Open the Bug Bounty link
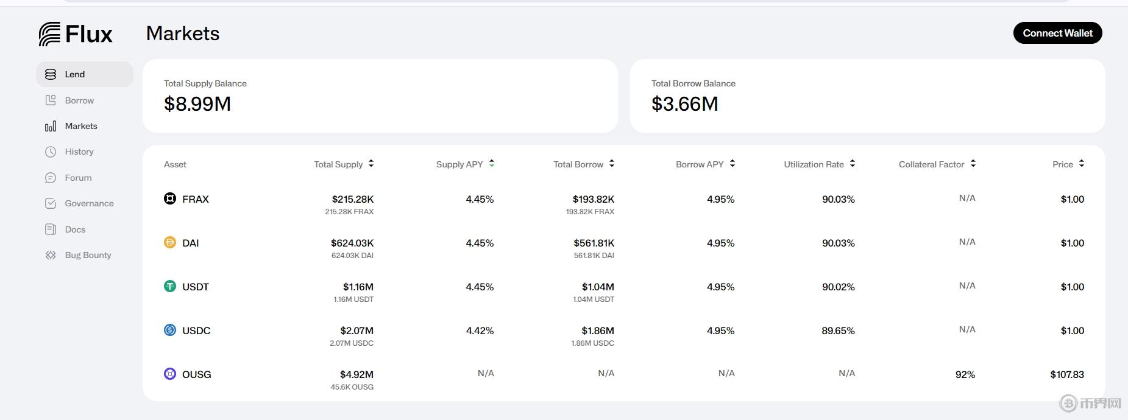 click(x=85, y=255)
